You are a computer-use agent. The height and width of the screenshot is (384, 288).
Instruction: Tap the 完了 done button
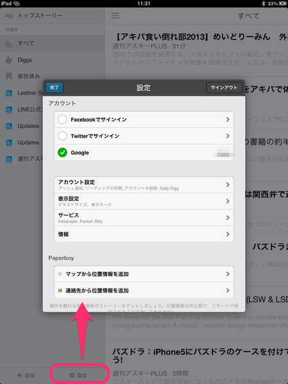pyautogui.click(x=54, y=88)
